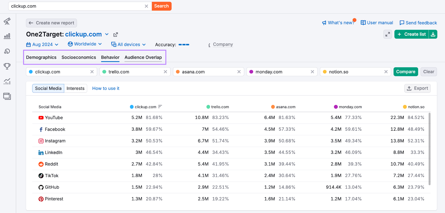Viewport: 445px width, 213px height.
Task: Click the Clear button
Action: point(429,72)
